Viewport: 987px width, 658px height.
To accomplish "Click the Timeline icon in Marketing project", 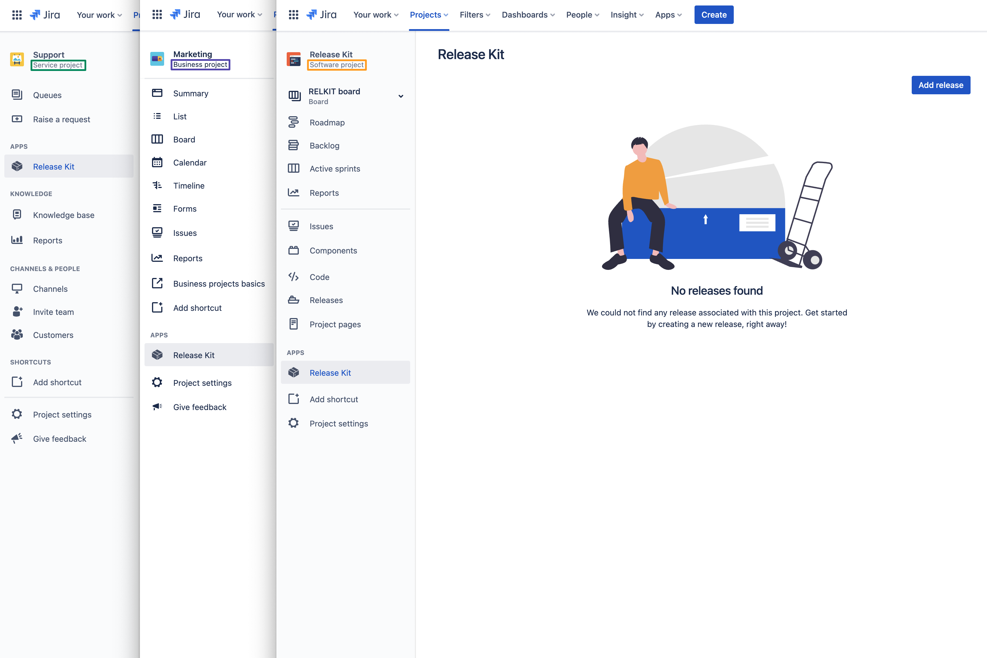I will (x=157, y=185).
